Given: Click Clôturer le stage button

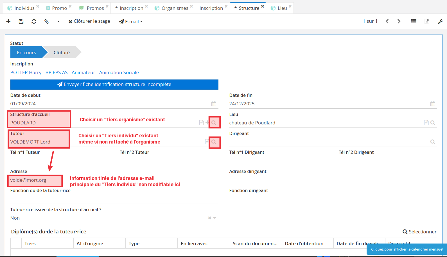Looking at the screenshot, I should pos(89,21).
